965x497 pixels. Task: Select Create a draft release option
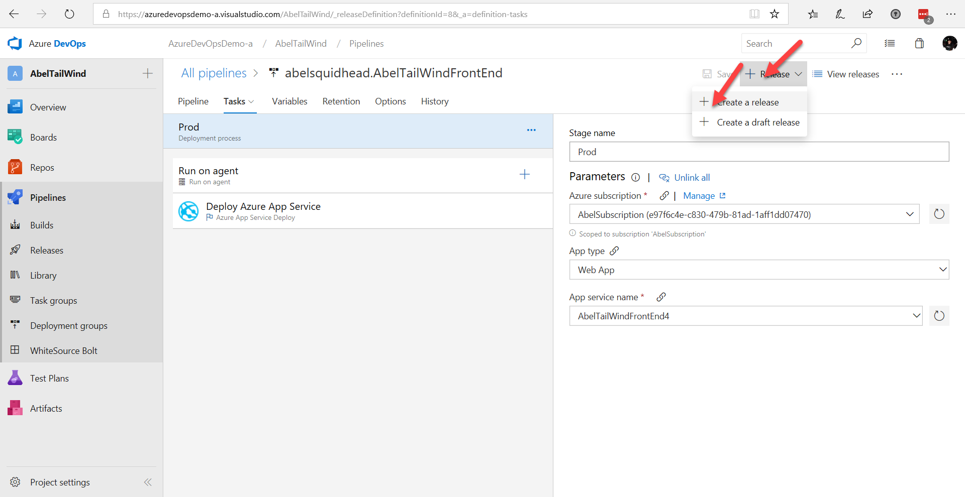(749, 122)
